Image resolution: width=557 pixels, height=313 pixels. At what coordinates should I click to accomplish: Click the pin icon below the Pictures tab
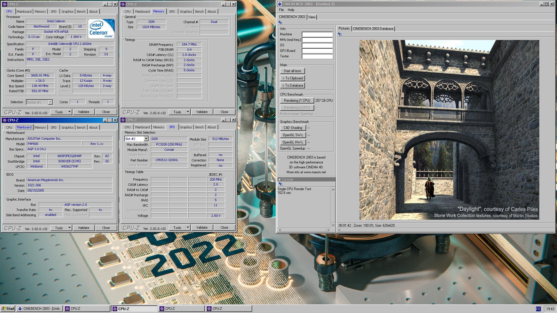coord(340,34)
